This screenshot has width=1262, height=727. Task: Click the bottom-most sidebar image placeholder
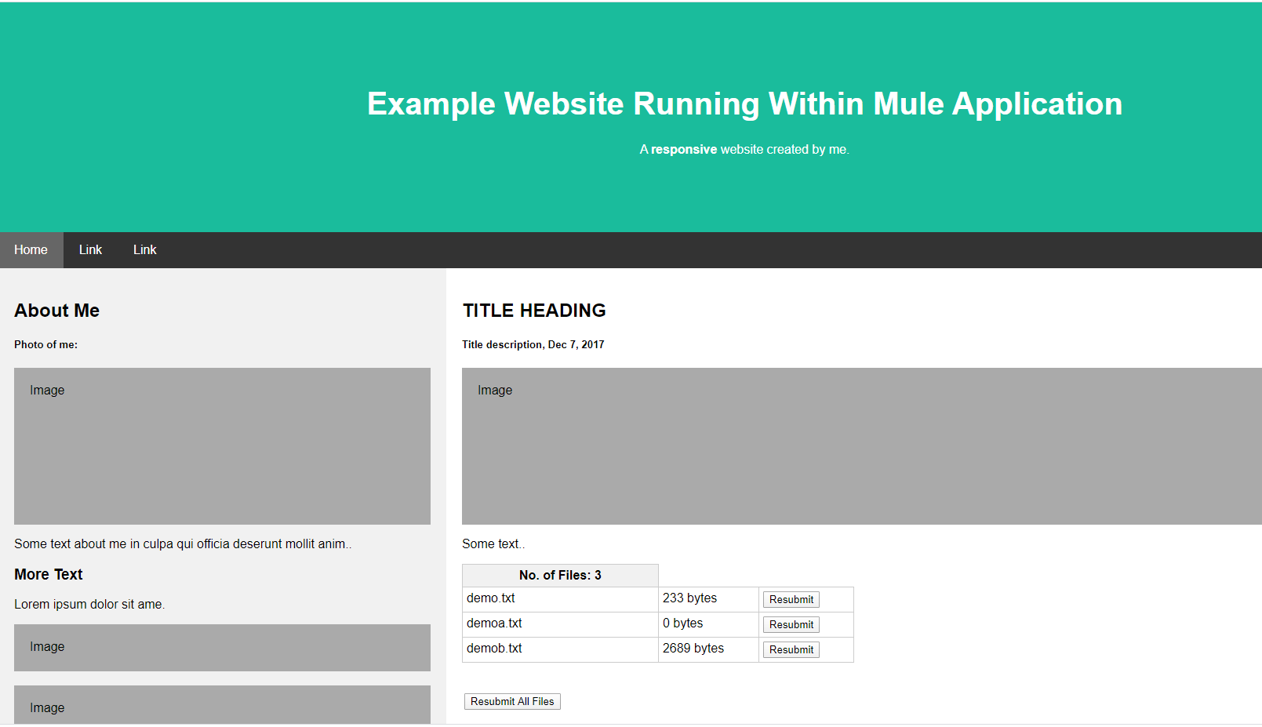coord(222,705)
